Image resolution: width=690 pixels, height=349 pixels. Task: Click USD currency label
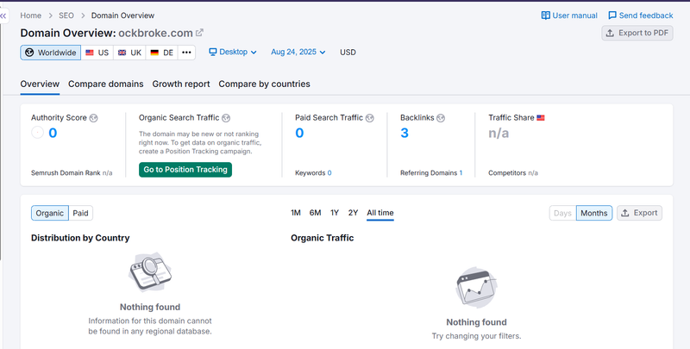348,53
